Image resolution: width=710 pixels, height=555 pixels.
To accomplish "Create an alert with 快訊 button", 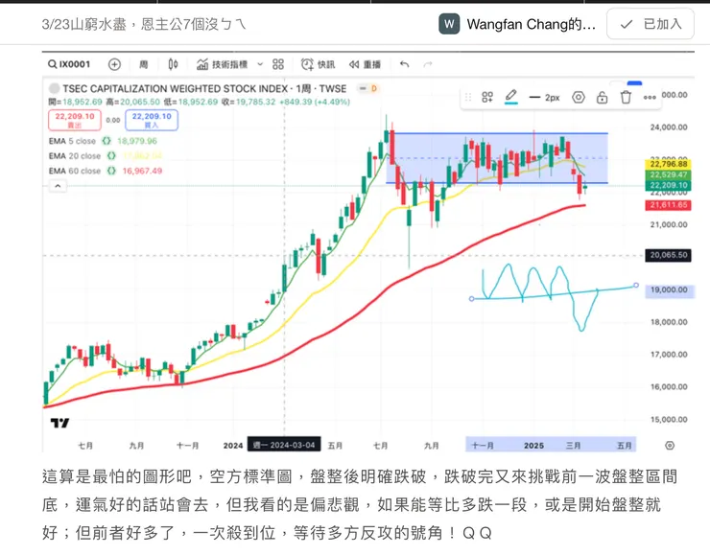I will 318,64.
